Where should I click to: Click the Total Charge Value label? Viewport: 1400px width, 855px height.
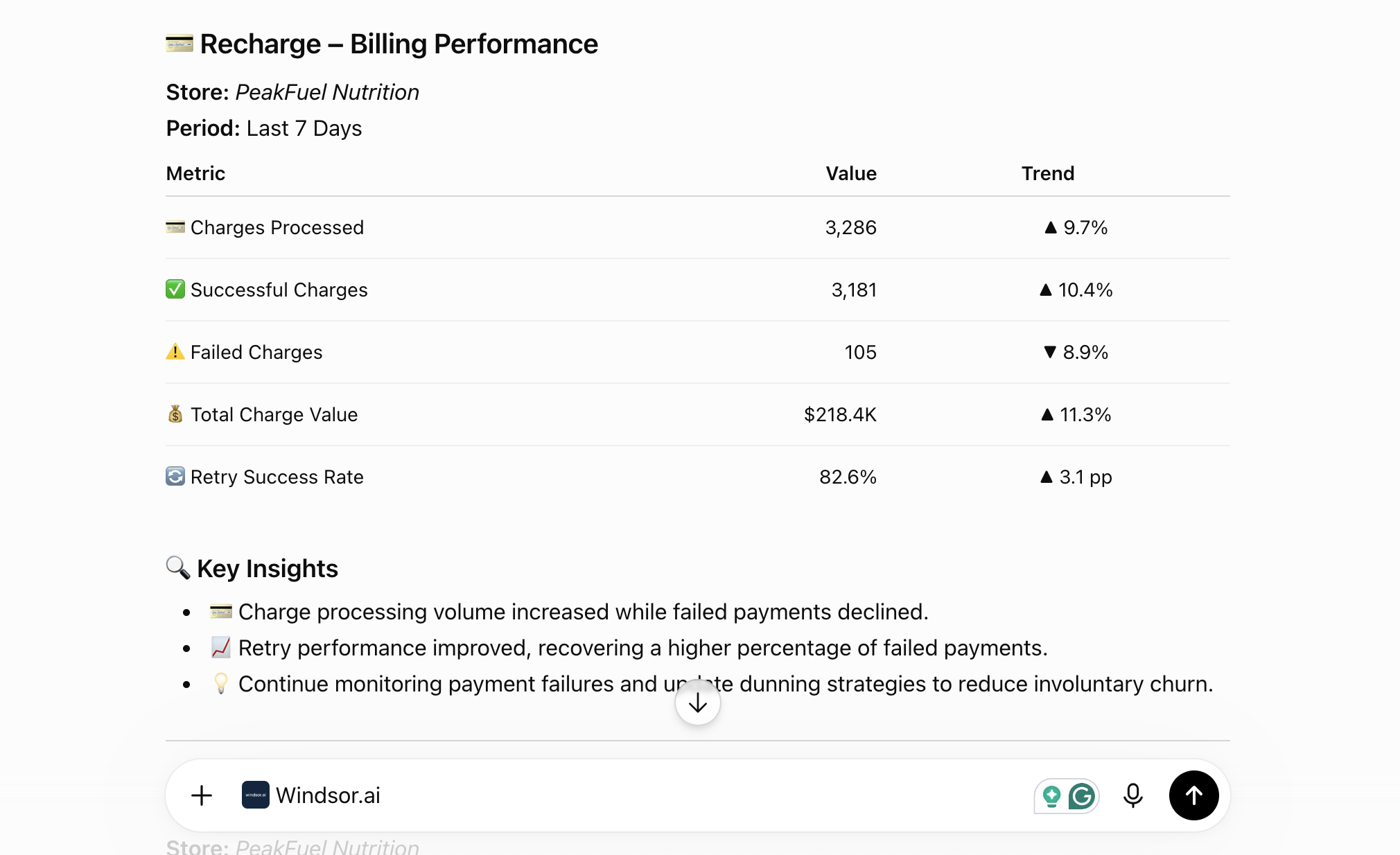tap(274, 414)
